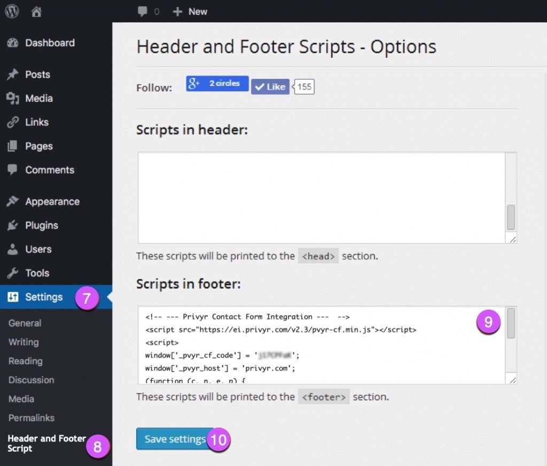Click the Comments speech bubble sidebar icon
The width and height of the screenshot is (547, 466).
coord(13,170)
